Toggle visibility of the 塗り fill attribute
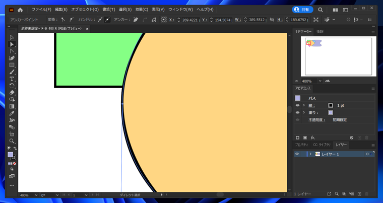 click(x=297, y=113)
